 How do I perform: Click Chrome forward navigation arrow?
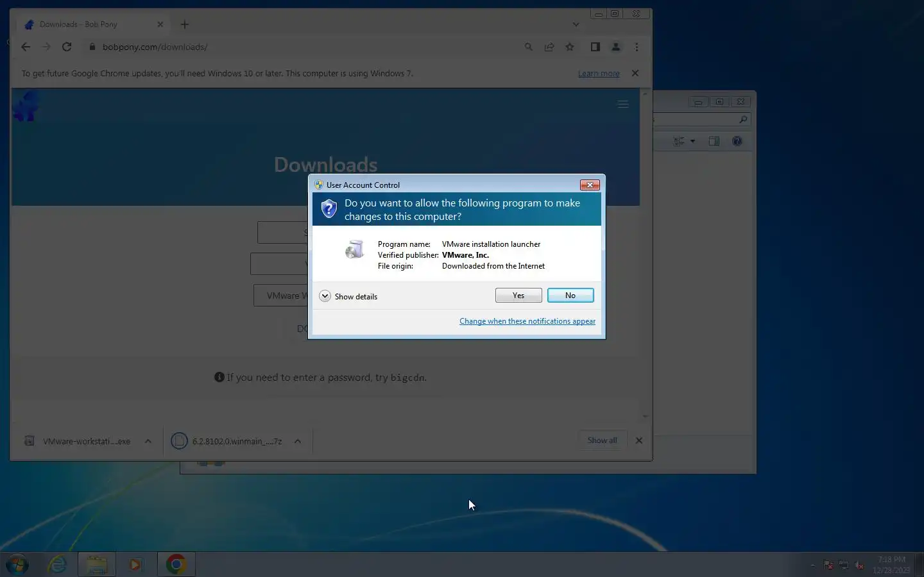pos(46,47)
